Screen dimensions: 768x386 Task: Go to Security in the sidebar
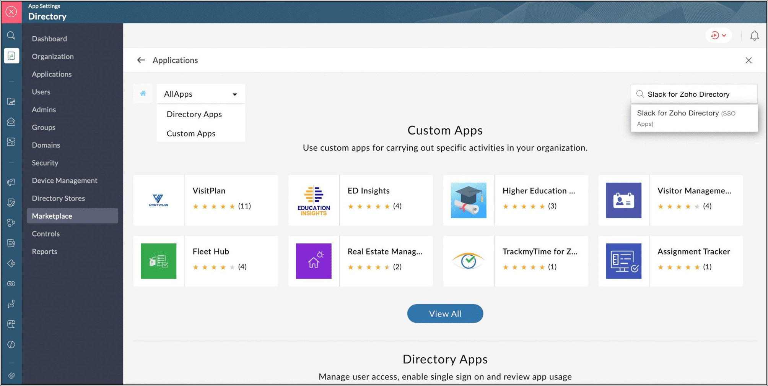click(x=45, y=163)
